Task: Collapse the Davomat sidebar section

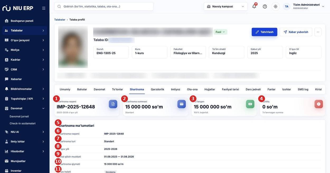Action: coord(25,108)
